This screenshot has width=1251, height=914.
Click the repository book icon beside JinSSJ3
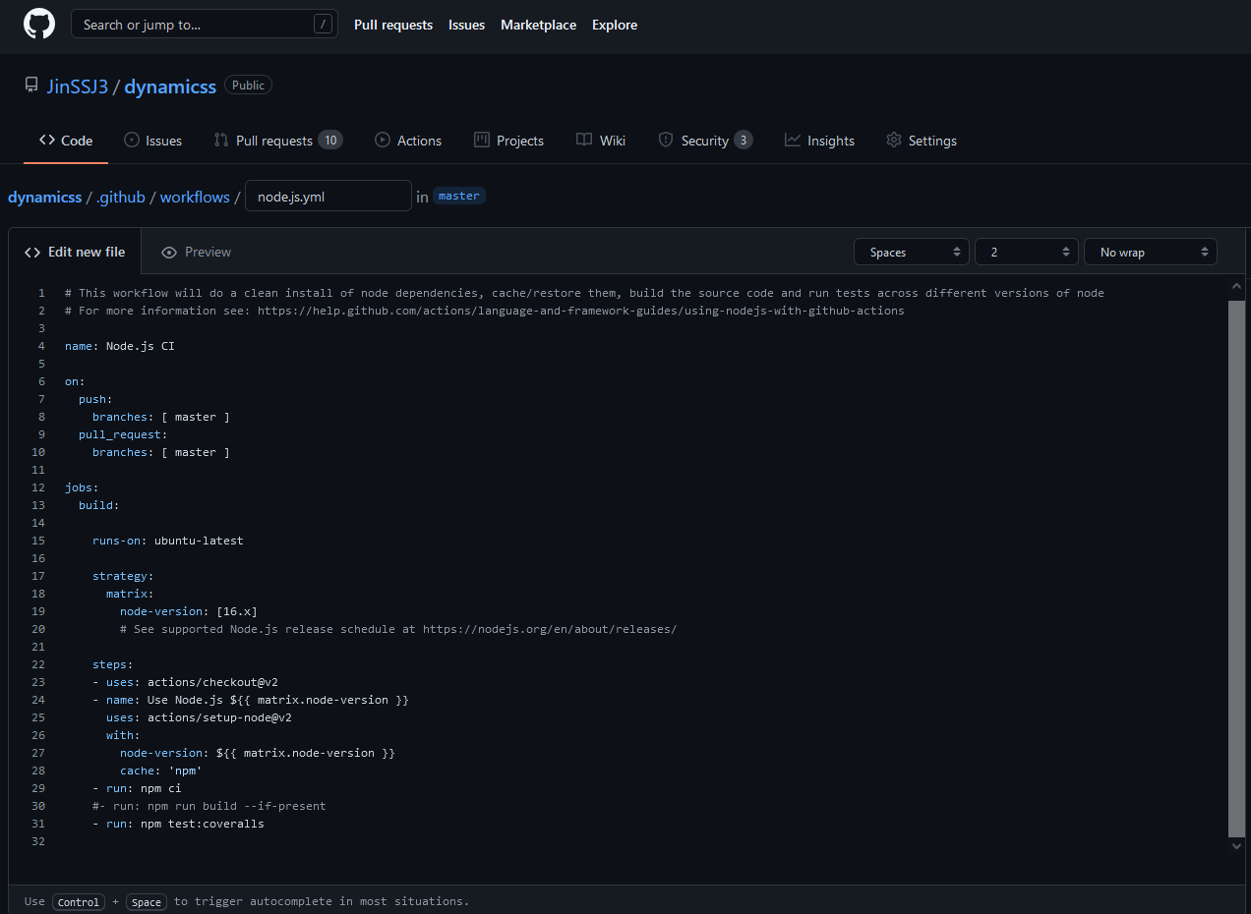[31, 86]
